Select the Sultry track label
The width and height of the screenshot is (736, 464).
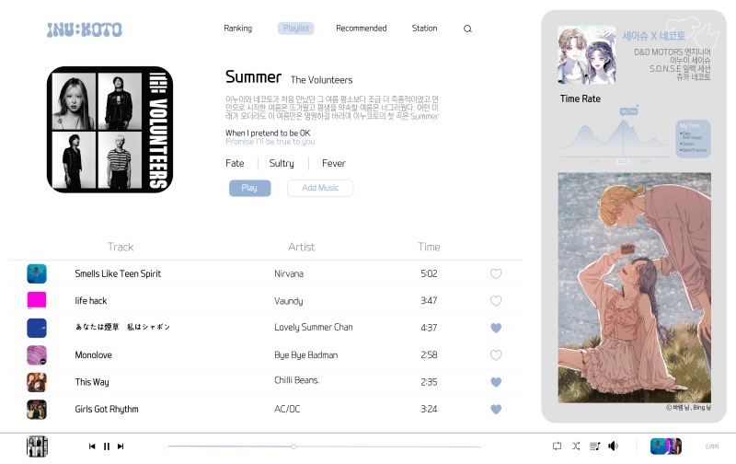(x=282, y=163)
